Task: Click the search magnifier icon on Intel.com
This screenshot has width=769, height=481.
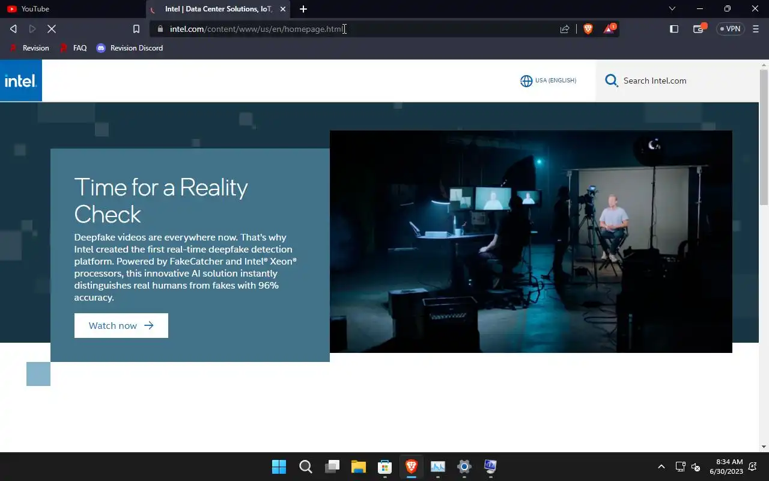Action: click(x=612, y=81)
